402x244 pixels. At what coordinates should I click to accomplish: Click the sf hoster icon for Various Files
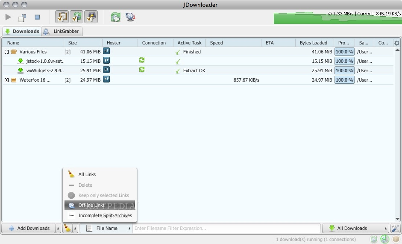click(106, 51)
